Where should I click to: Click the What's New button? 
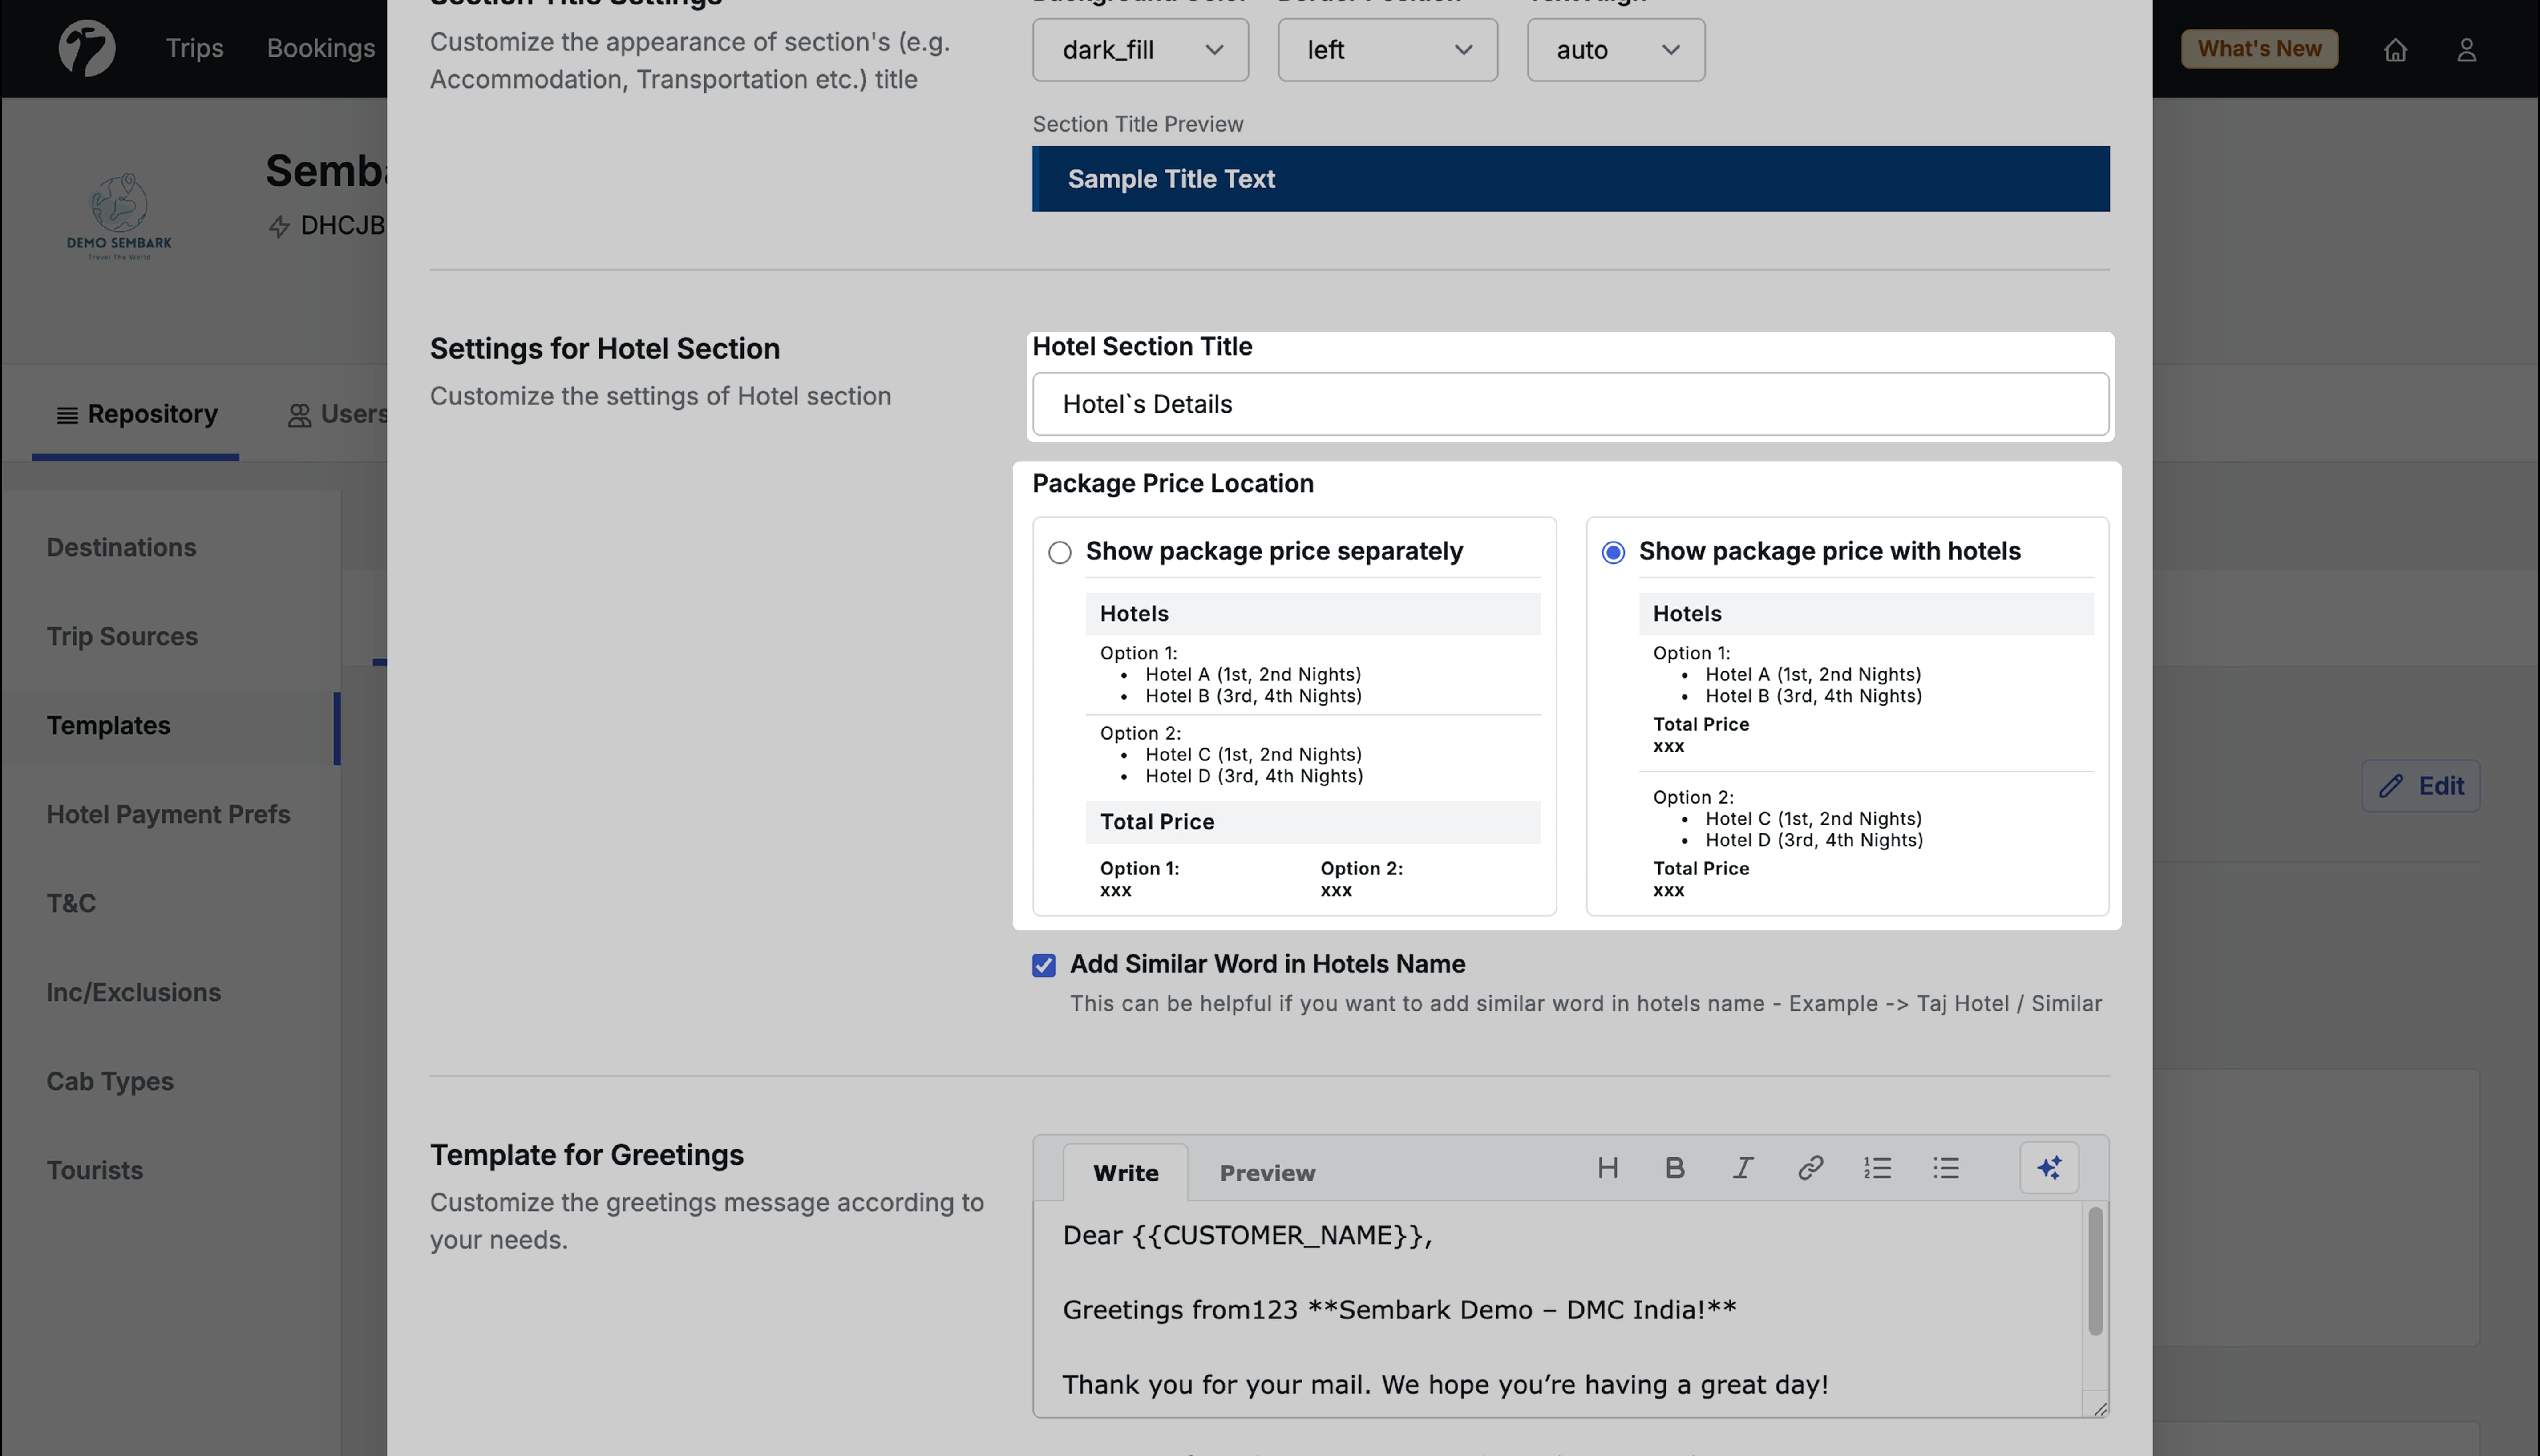point(2259,49)
